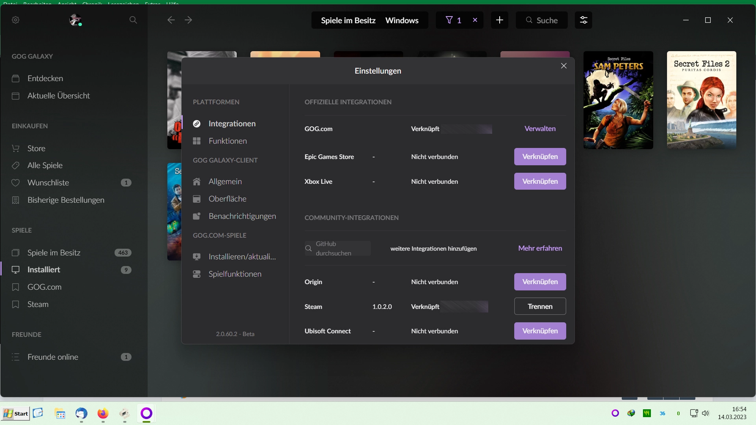Open Benachrichtigungen settings section
The height and width of the screenshot is (425, 756).
click(x=242, y=216)
